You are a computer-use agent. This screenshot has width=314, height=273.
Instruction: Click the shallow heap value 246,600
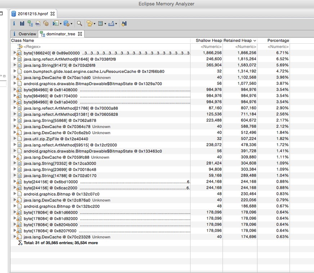coord(214,59)
